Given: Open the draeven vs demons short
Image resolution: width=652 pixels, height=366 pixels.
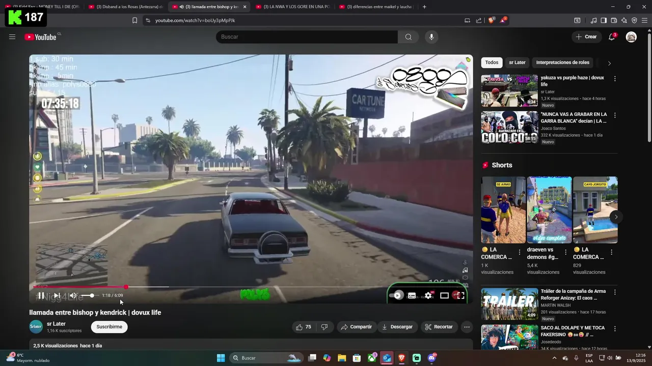Looking at the screenshot, I should coord(549,210).
